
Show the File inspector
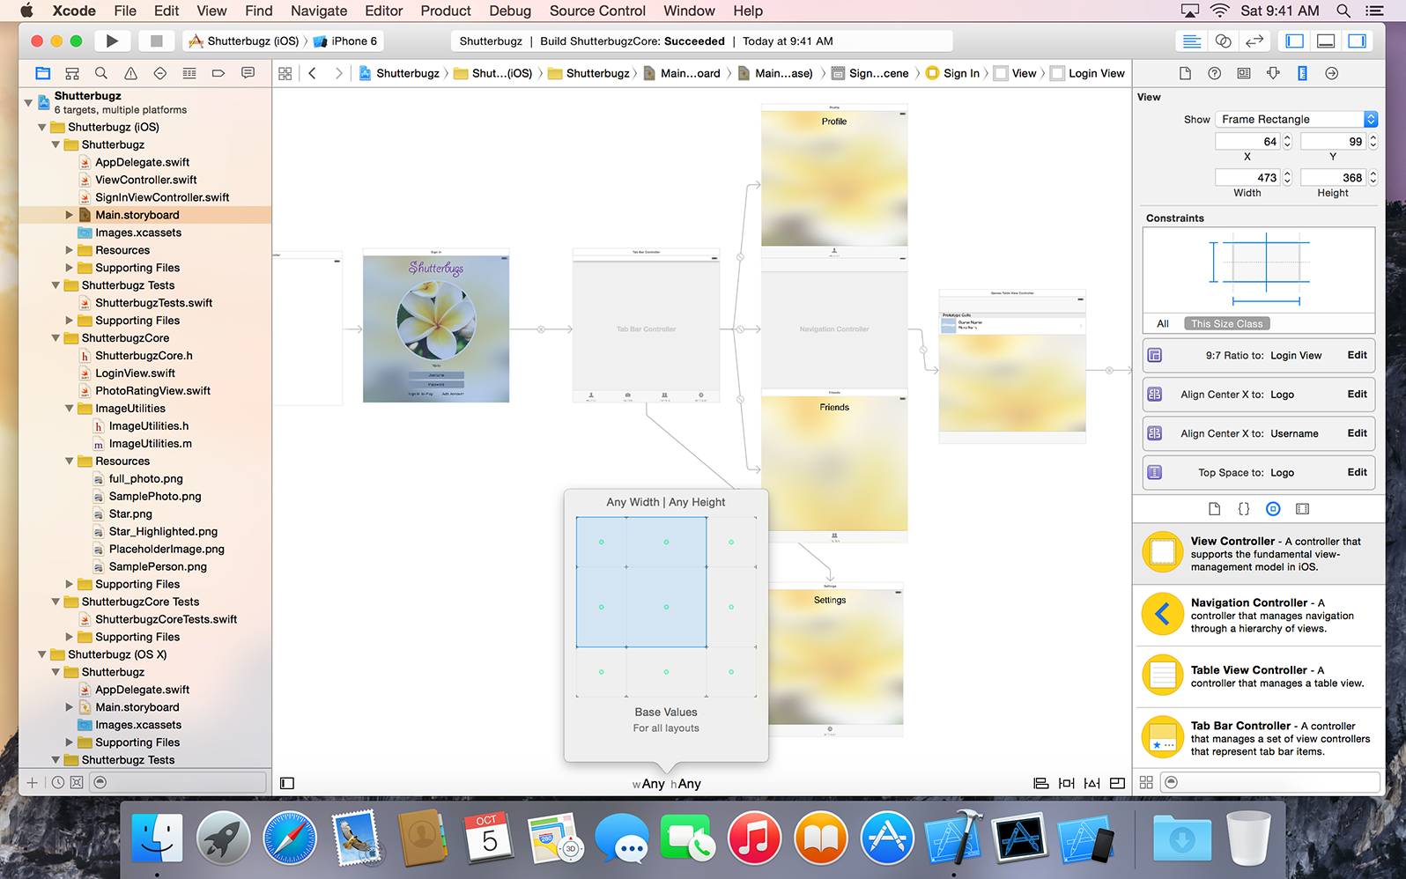pos(1185,73)
